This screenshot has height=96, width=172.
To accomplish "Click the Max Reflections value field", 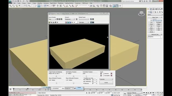I will point(94,80).
